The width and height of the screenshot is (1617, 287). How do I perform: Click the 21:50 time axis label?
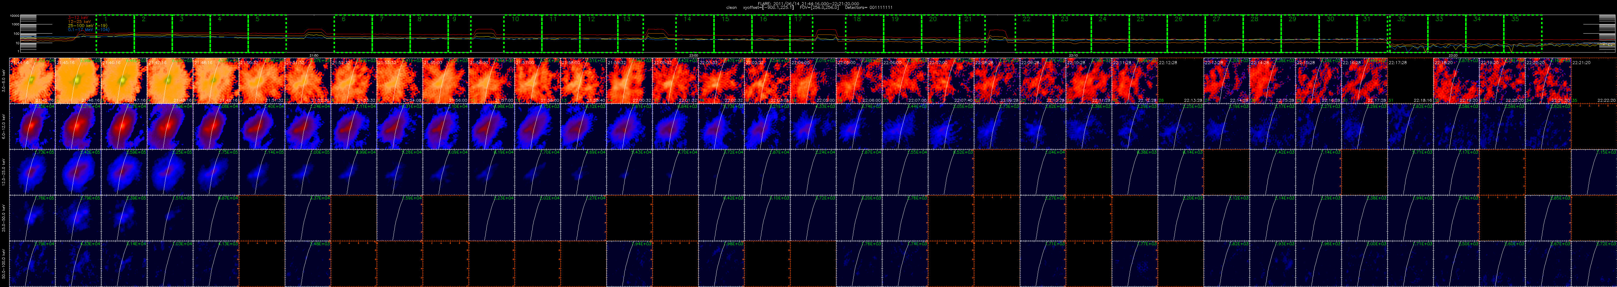click(x=314, y=56)
